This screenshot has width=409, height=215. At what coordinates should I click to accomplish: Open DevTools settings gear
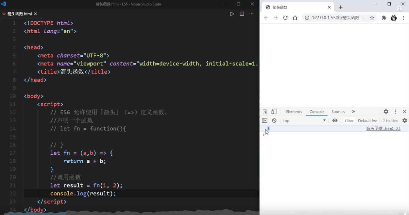tap(386, 112)
